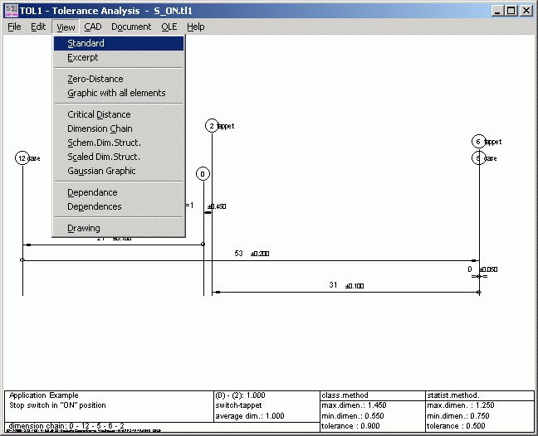The height and width of the screenshot is (436, 538).
Task: Select Schem.Dim.Struct. menu entry
Action: [104, 143]
